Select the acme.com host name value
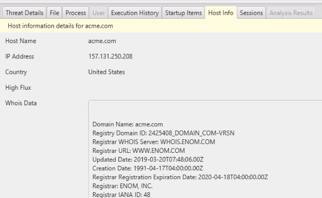322x198 pixels. (102, 41)
